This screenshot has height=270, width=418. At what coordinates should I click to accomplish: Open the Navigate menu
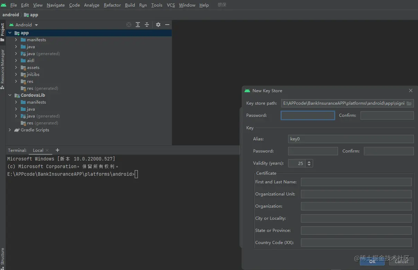(x=56, y=5)
